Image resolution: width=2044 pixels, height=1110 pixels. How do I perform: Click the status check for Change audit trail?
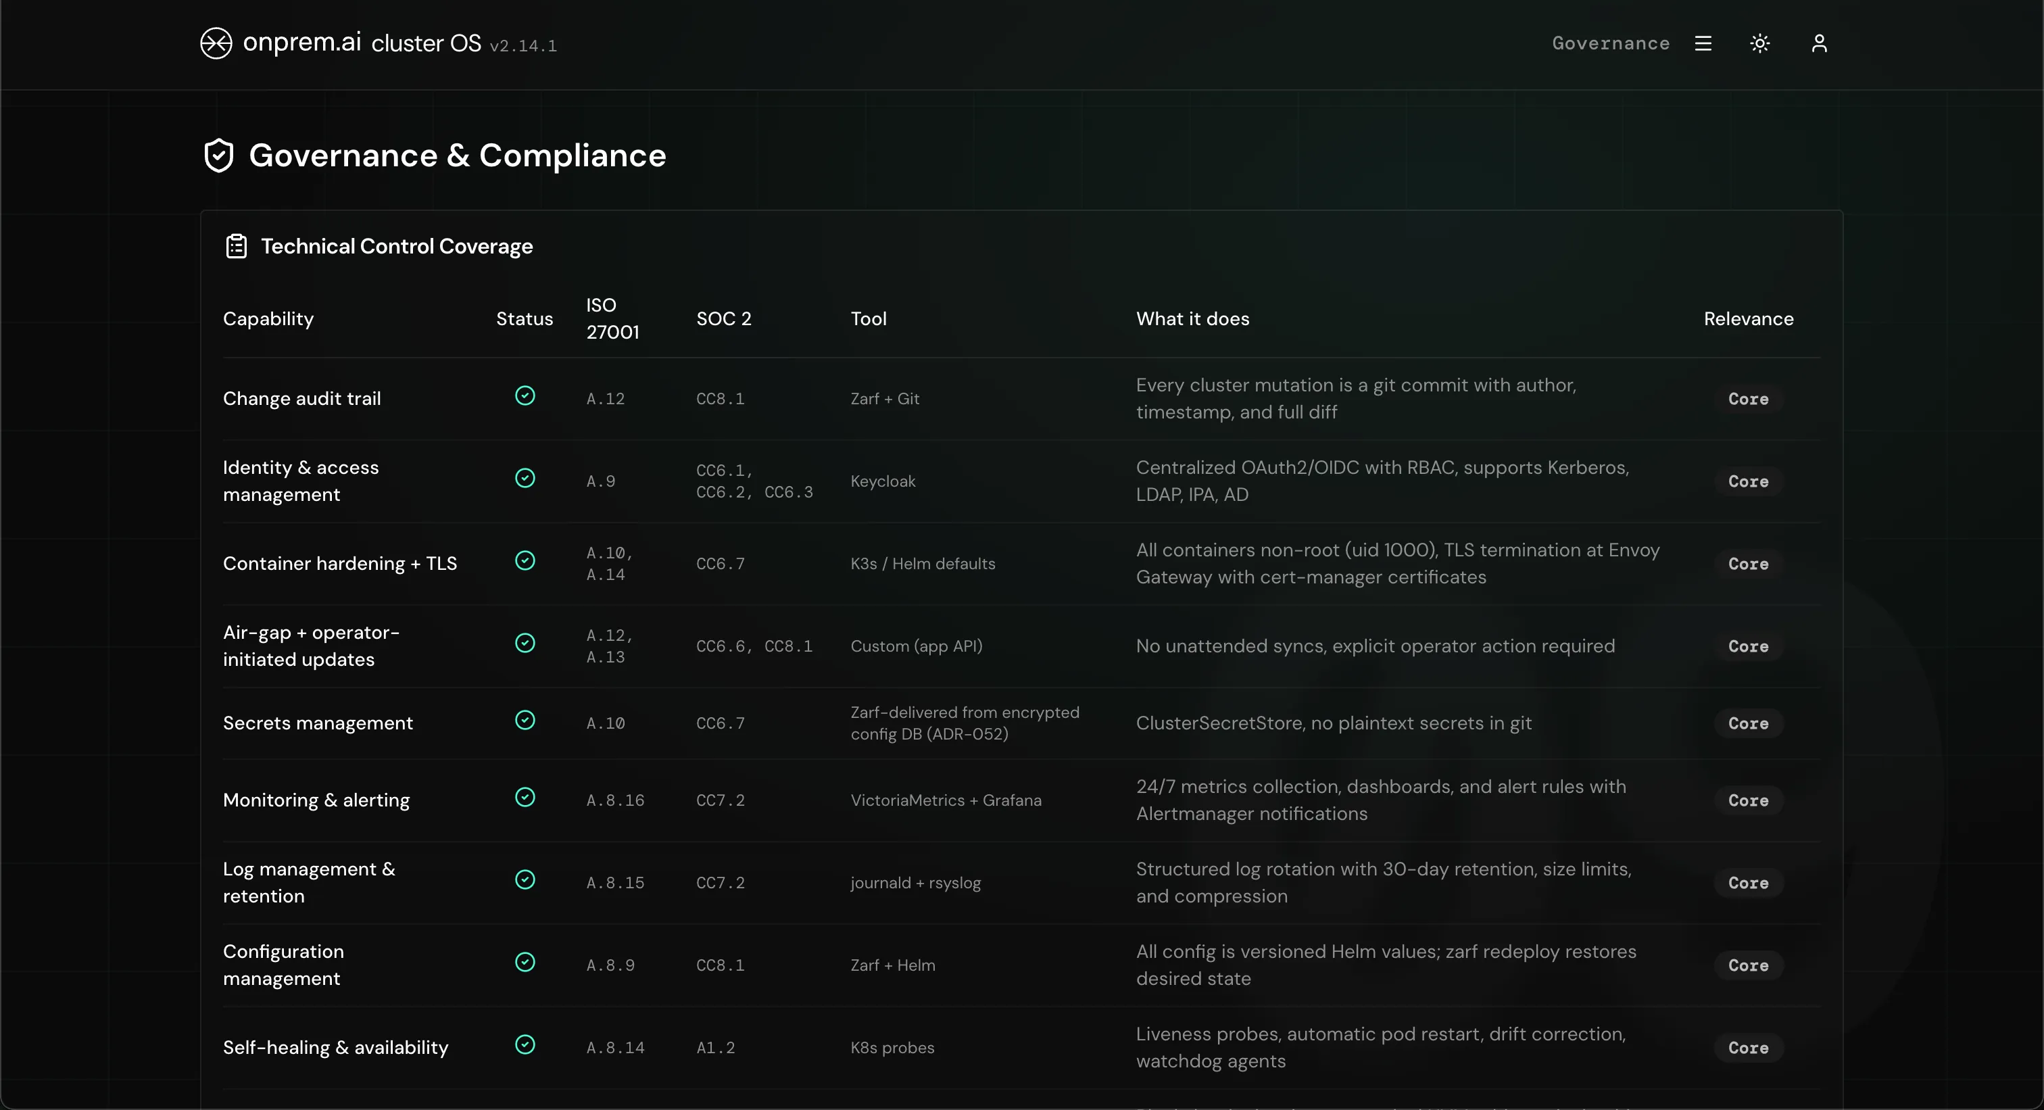tap(525, 396)
